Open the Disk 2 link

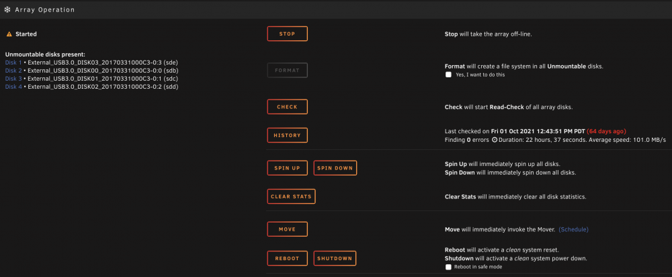click(x=13, y=71)
